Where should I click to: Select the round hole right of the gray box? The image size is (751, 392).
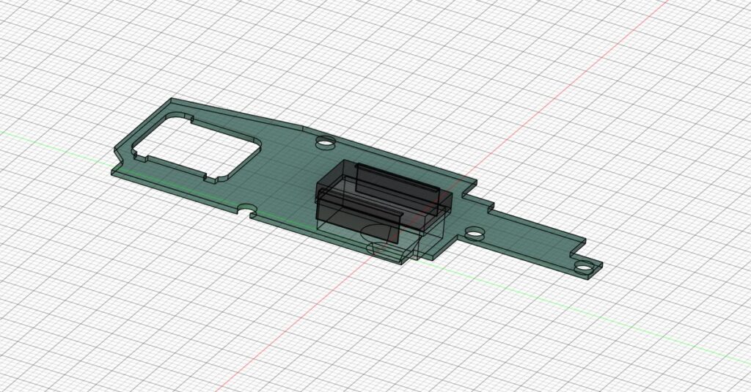tap(475, 235)
